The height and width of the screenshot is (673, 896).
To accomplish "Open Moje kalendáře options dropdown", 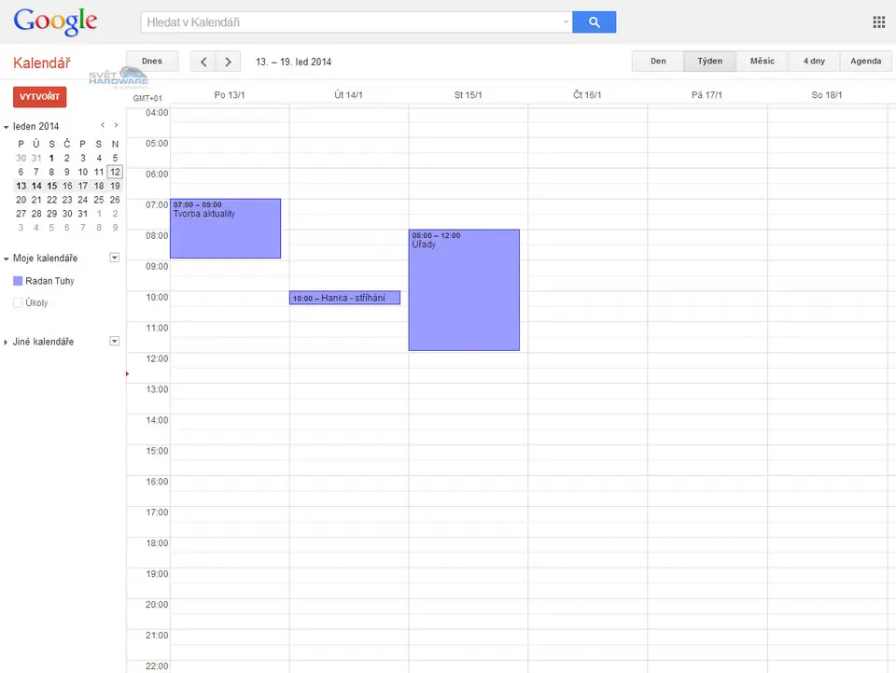I will coord(115,258).
